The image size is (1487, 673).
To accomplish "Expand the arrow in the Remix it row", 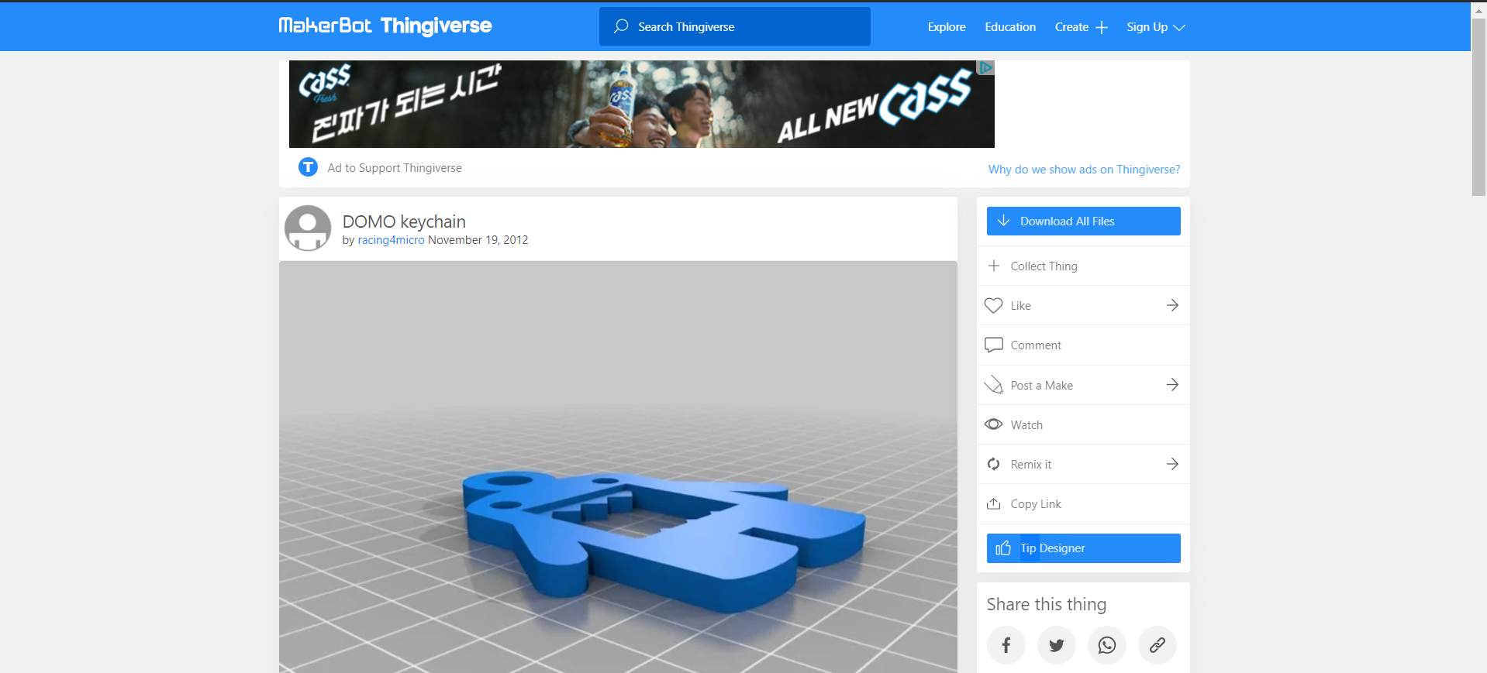I will coord(1172,464).
